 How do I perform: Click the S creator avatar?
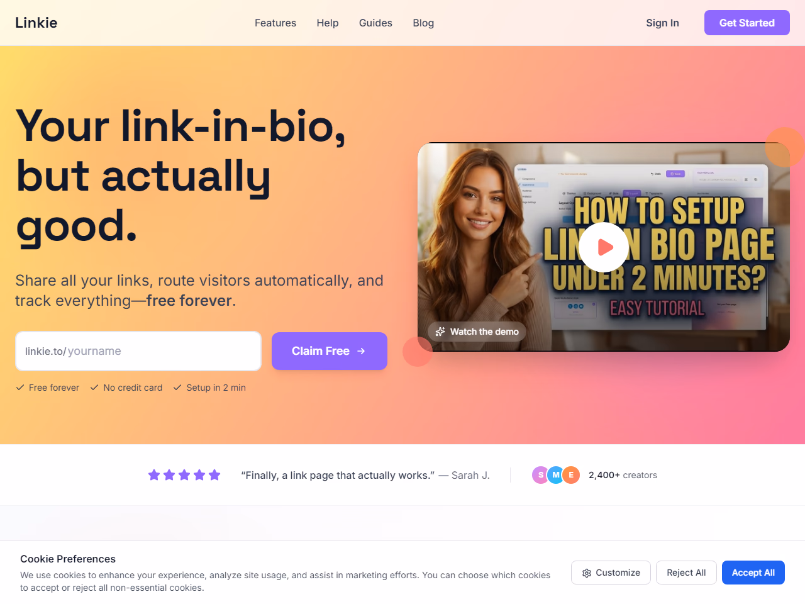pyautogui.click(x=541, y=475)
